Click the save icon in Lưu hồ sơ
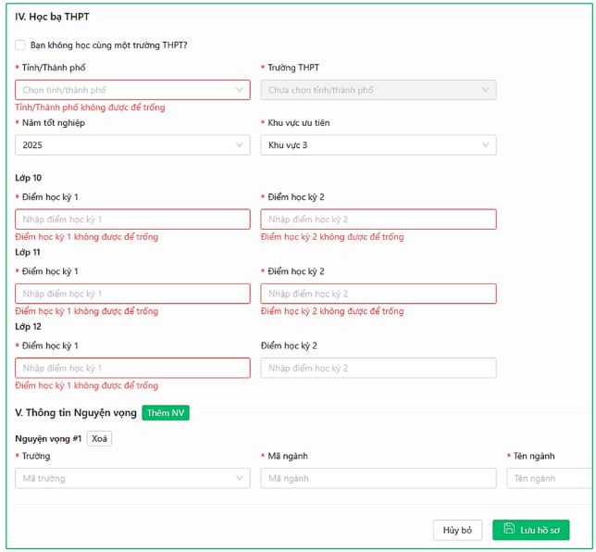This screenshot has height=552, width=596. tap(508, 530)
